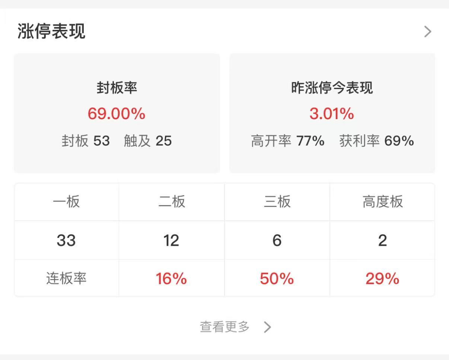Screen dimensions: 449x360
Task: Click the 一板 count of 33
Action: coord(66,240)
